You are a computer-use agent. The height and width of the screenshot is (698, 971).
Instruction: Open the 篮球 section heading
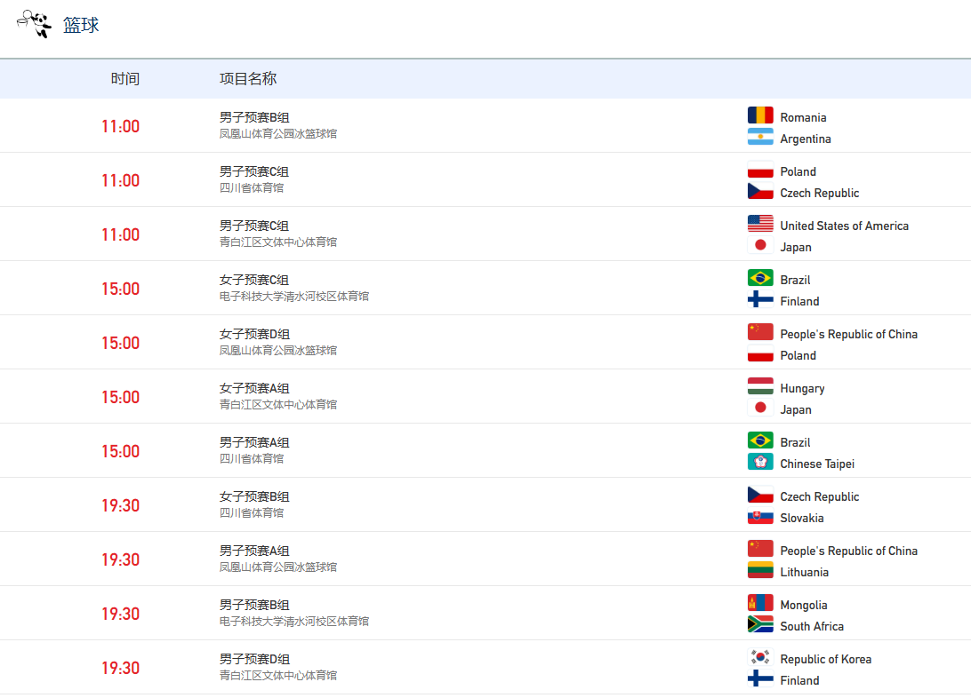[x=81, y=25]
